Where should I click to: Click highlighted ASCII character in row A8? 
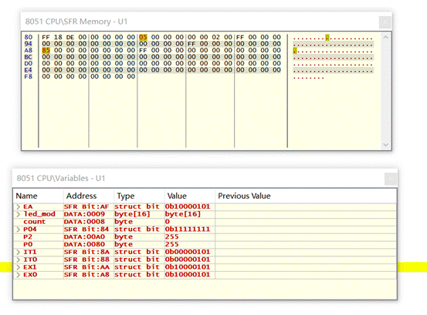point(295,51)
